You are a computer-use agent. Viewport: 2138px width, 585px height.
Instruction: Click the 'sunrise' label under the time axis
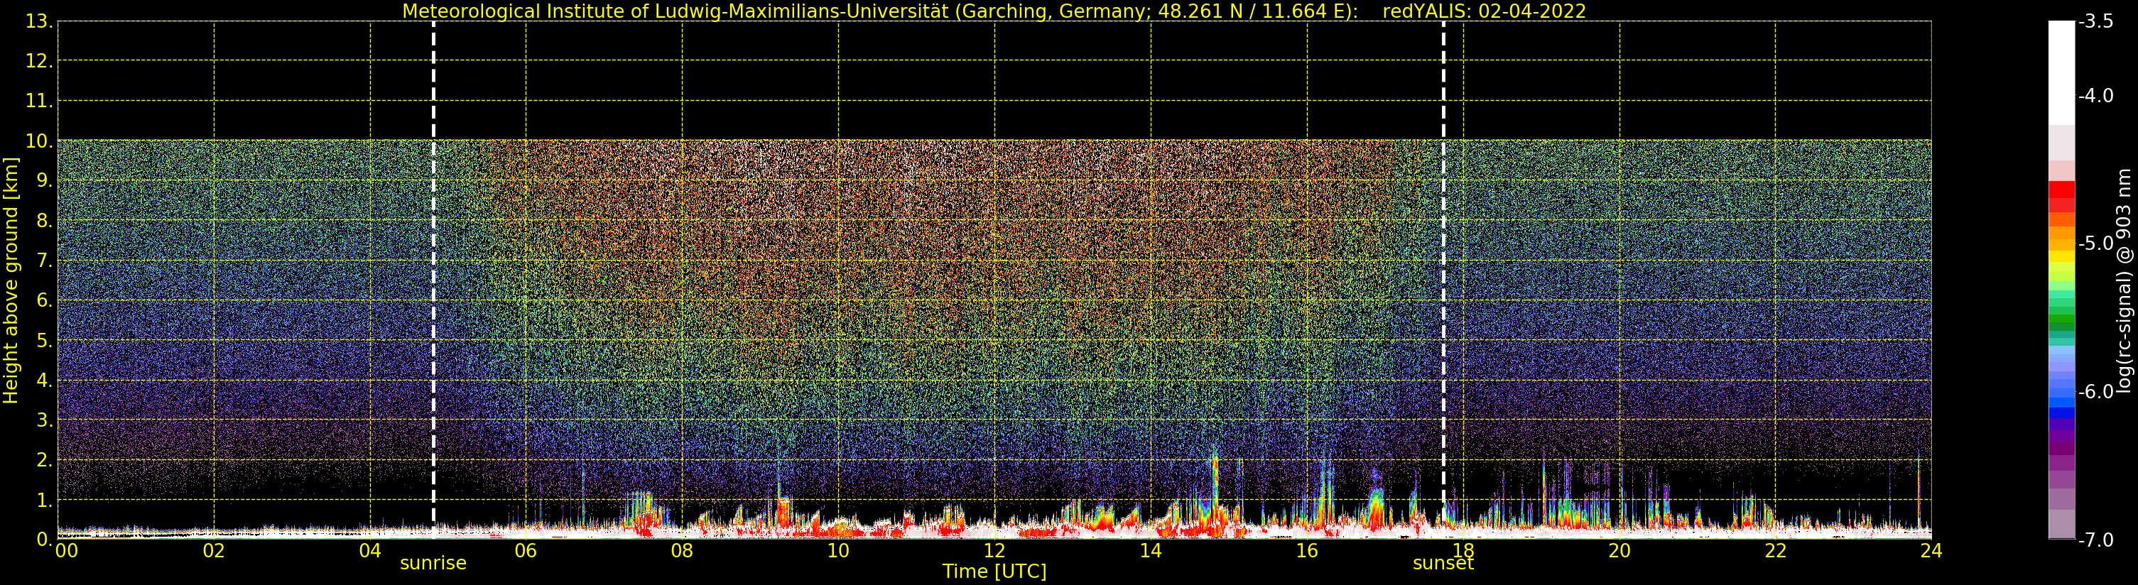click(433, 564)
